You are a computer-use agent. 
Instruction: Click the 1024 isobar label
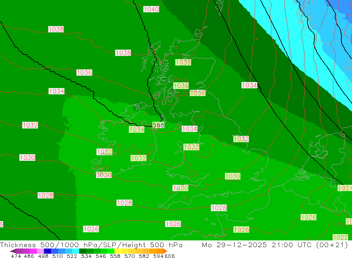(345, 188)
